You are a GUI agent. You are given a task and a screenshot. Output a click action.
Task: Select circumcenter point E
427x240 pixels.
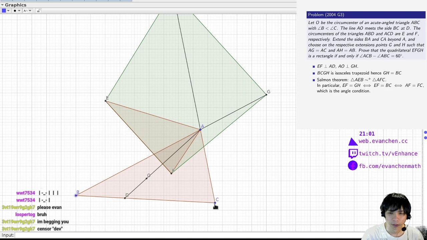105,101
